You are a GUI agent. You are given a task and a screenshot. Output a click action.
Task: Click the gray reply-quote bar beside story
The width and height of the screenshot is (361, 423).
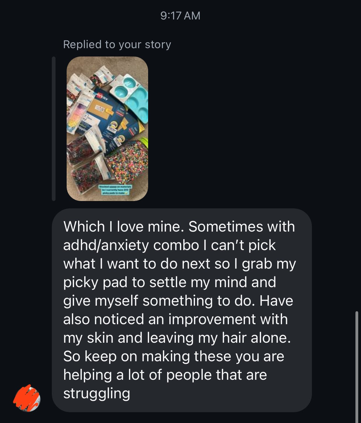tap(54, 128)
